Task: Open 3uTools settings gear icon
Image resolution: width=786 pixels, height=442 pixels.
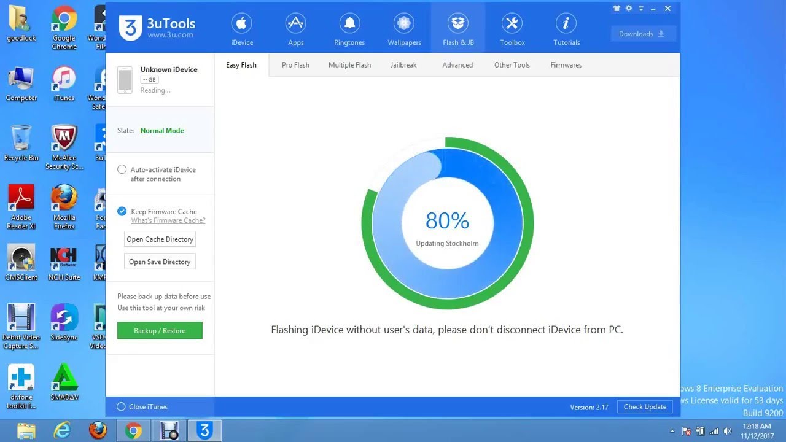Action: click(x=629, y=9)
